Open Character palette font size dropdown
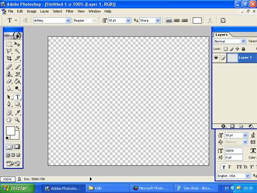Viewport: 257px width, 193px height. [x=245, y=135]
